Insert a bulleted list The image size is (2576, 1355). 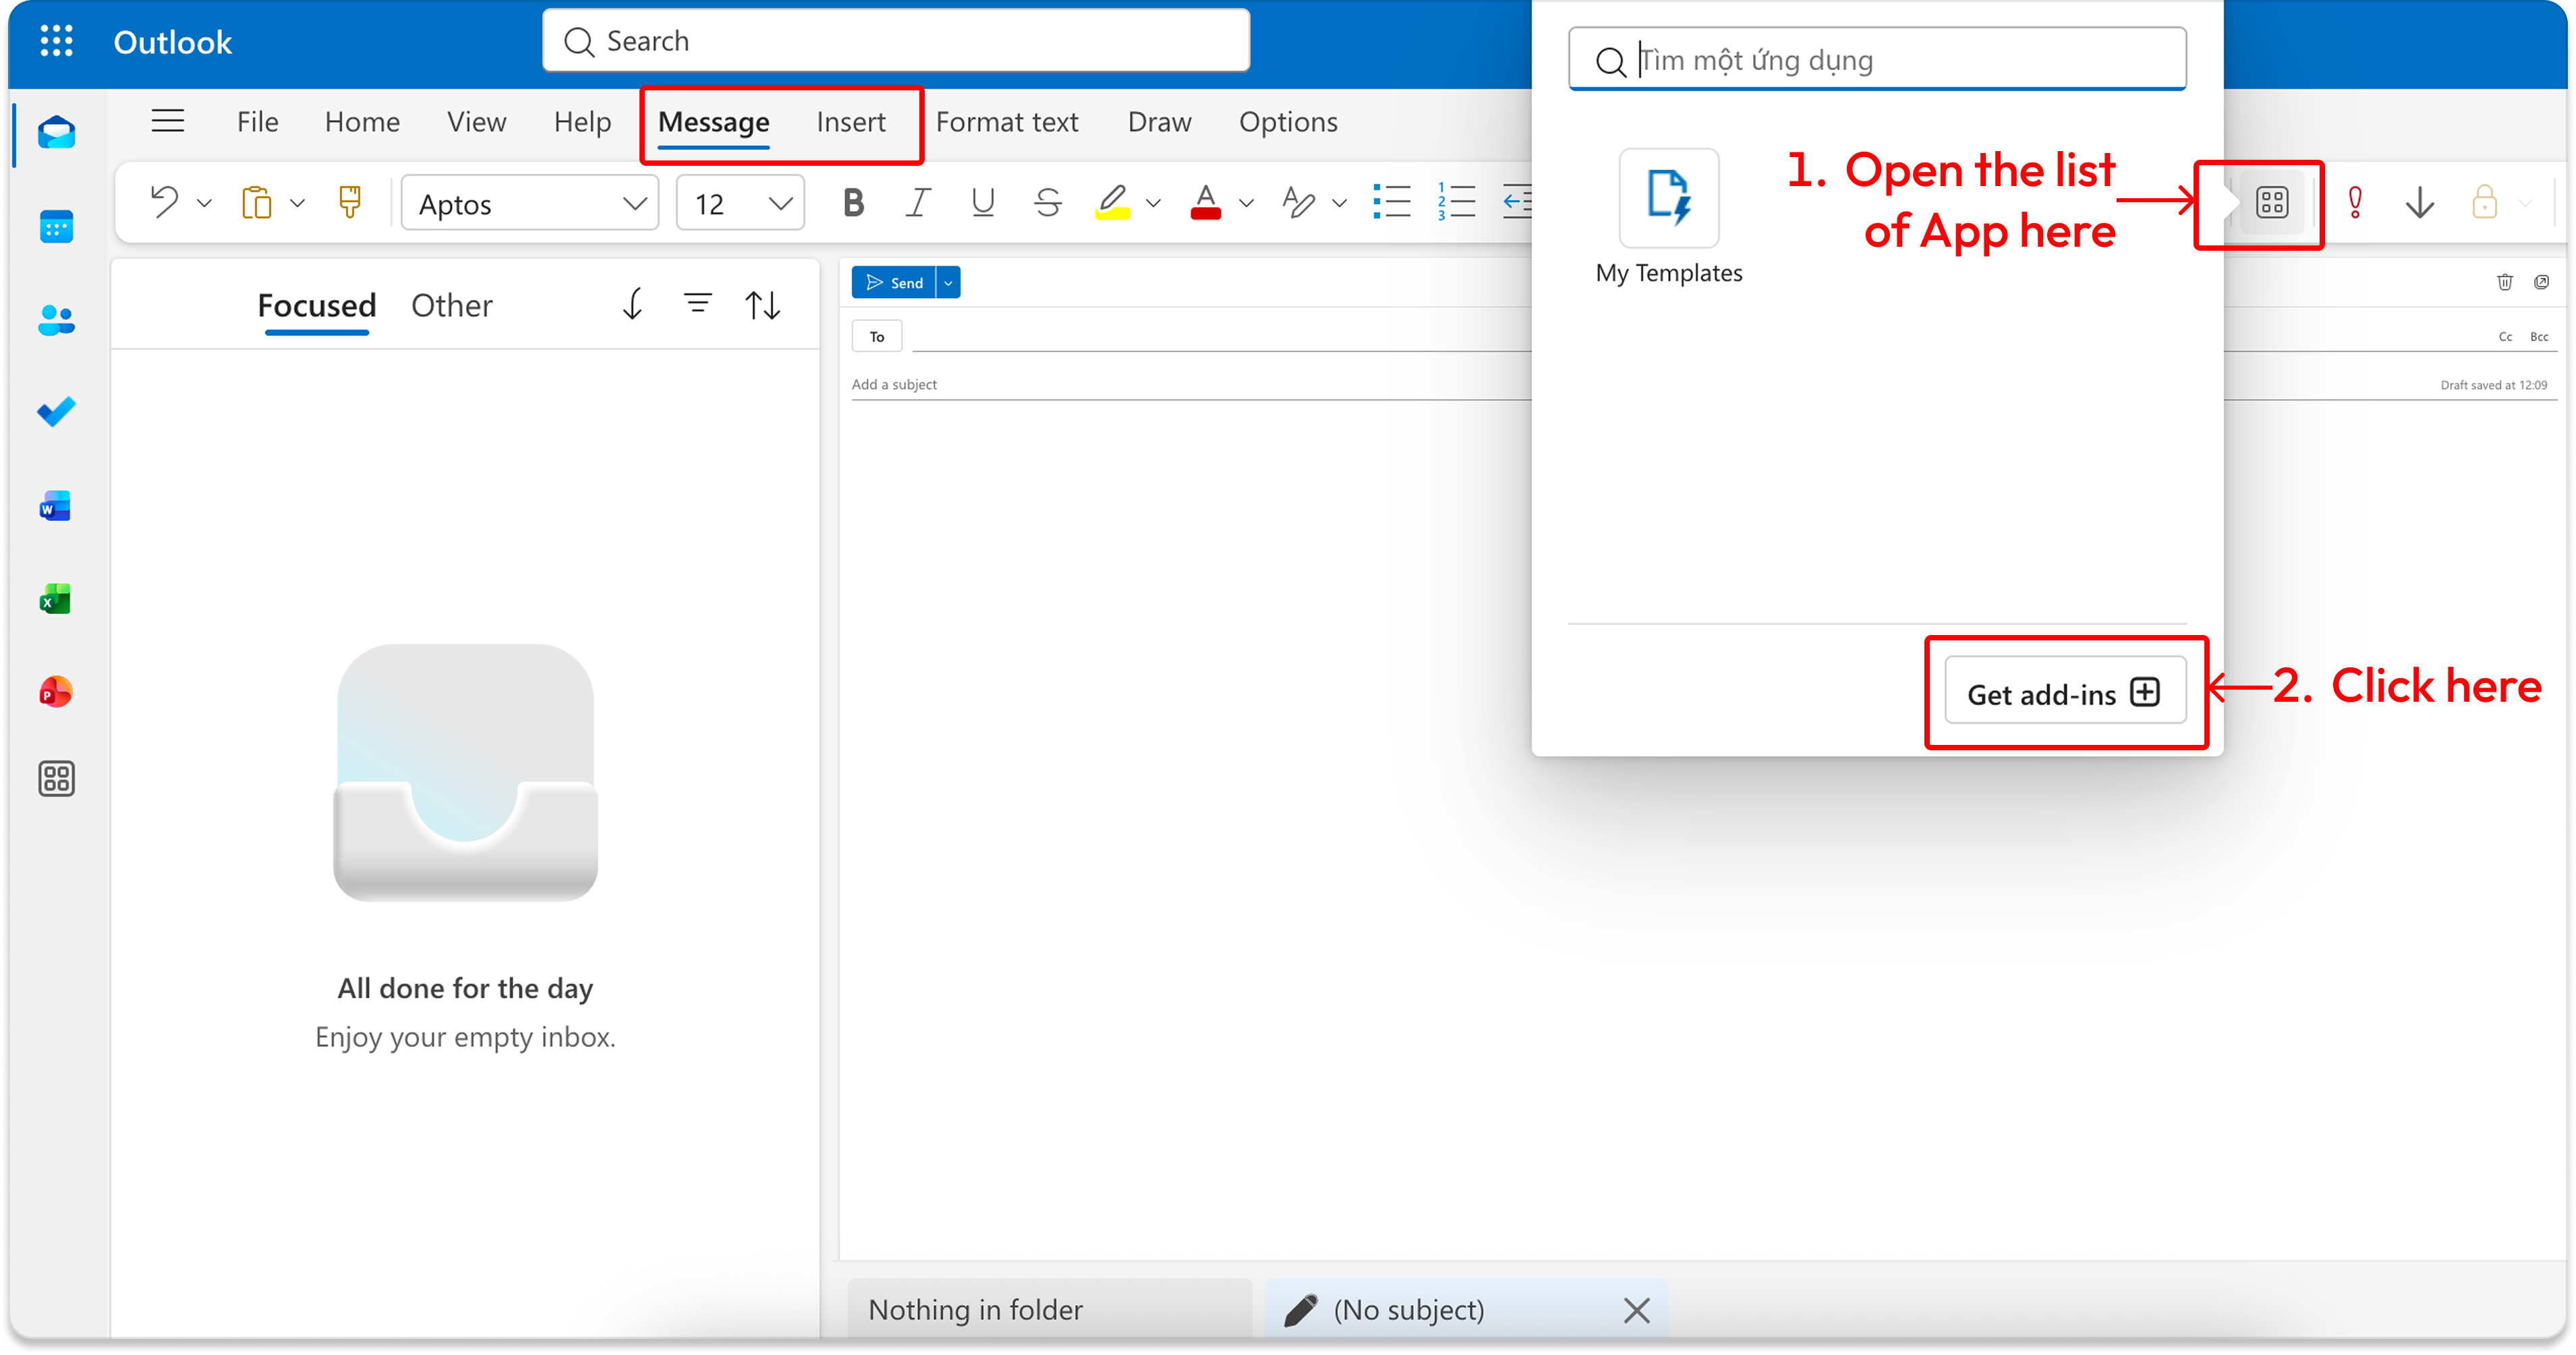coord(1391,203)
